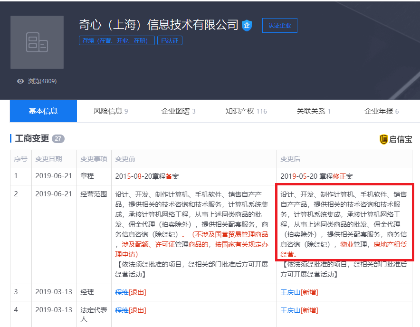Click the 启信宝 logo icon
Image resolution: width=420 pixels, height=327 pixels.
coord(383,139)
